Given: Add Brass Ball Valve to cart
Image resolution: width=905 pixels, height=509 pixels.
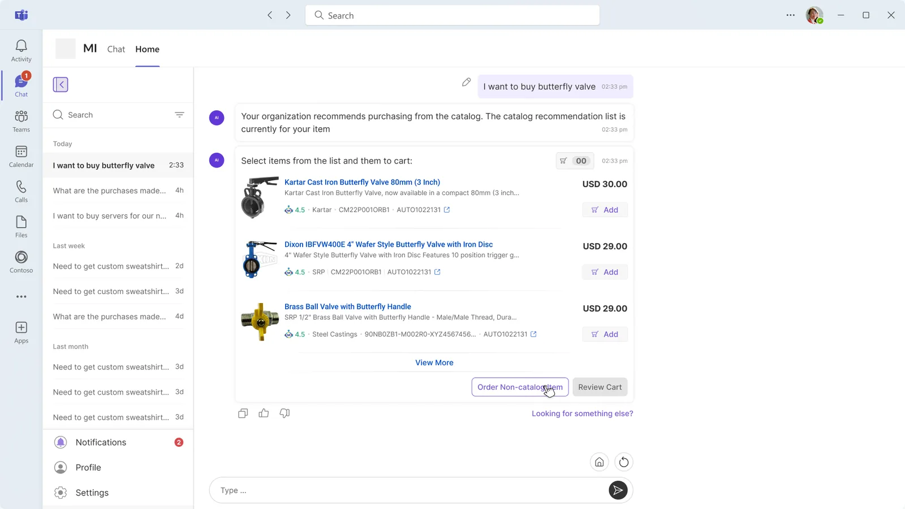Looking at the screenshot, I should point(605,334).
